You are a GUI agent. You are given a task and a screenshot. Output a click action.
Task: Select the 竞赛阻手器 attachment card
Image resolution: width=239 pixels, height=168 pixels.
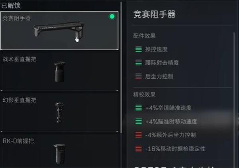tap(59, 31)
